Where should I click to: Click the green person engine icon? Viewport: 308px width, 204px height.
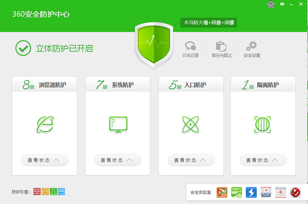(x=53, y=191)
